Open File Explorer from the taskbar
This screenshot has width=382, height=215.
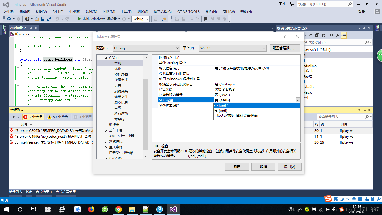coord(132,209)
